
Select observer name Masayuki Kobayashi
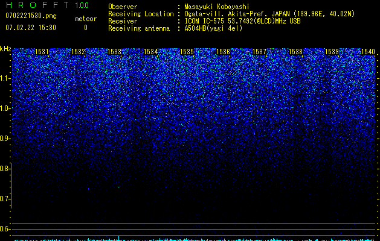pyautogui.click(x=217, y=7)
